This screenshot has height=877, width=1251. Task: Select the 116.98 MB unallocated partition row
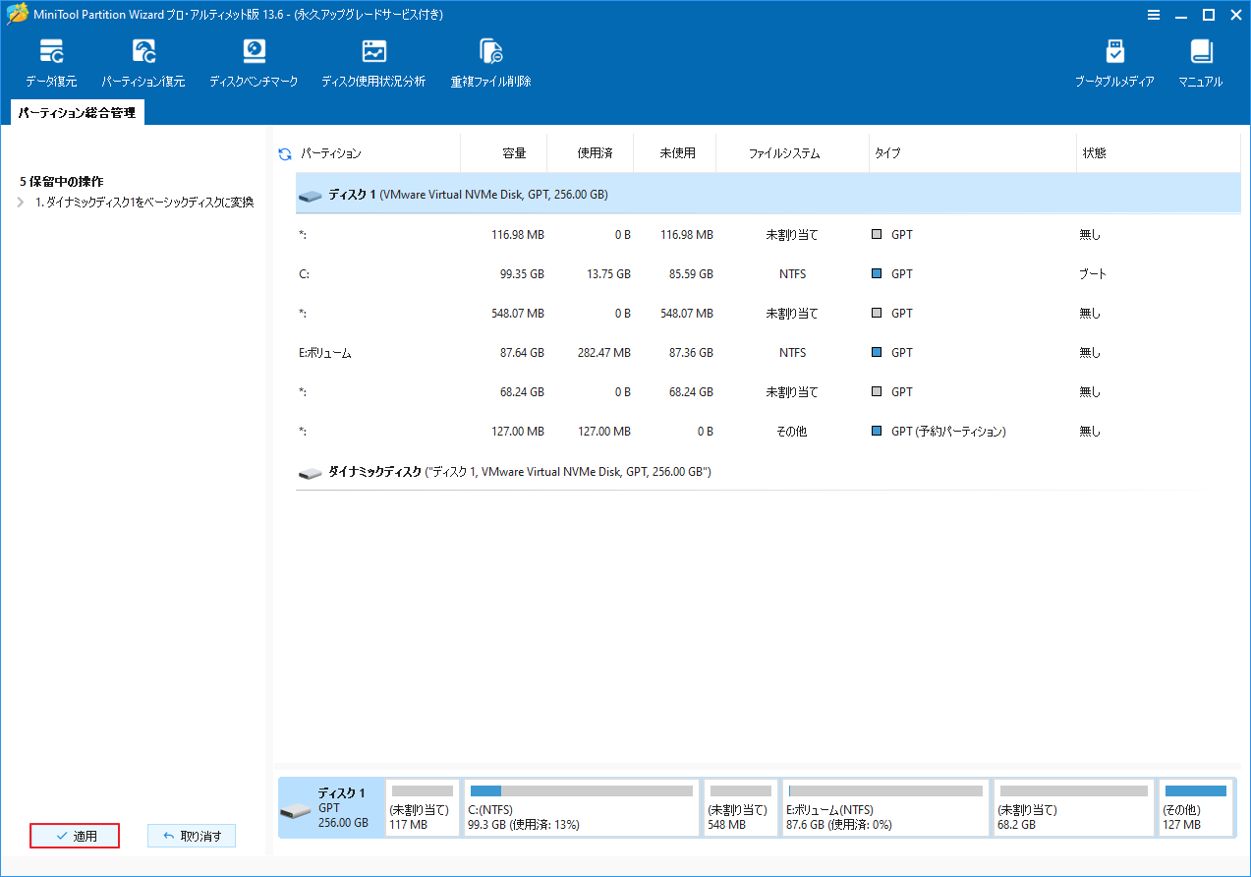[x=768, y=235]
